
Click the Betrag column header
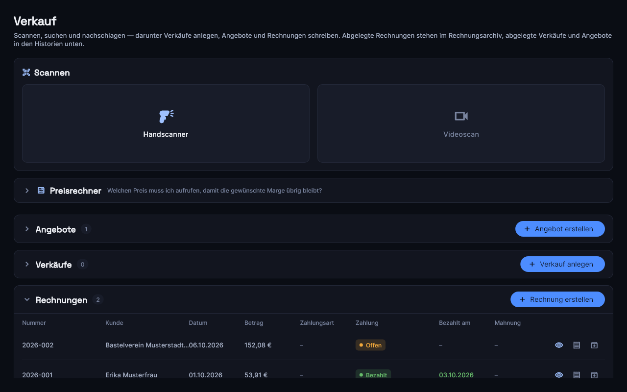(254, 323)
